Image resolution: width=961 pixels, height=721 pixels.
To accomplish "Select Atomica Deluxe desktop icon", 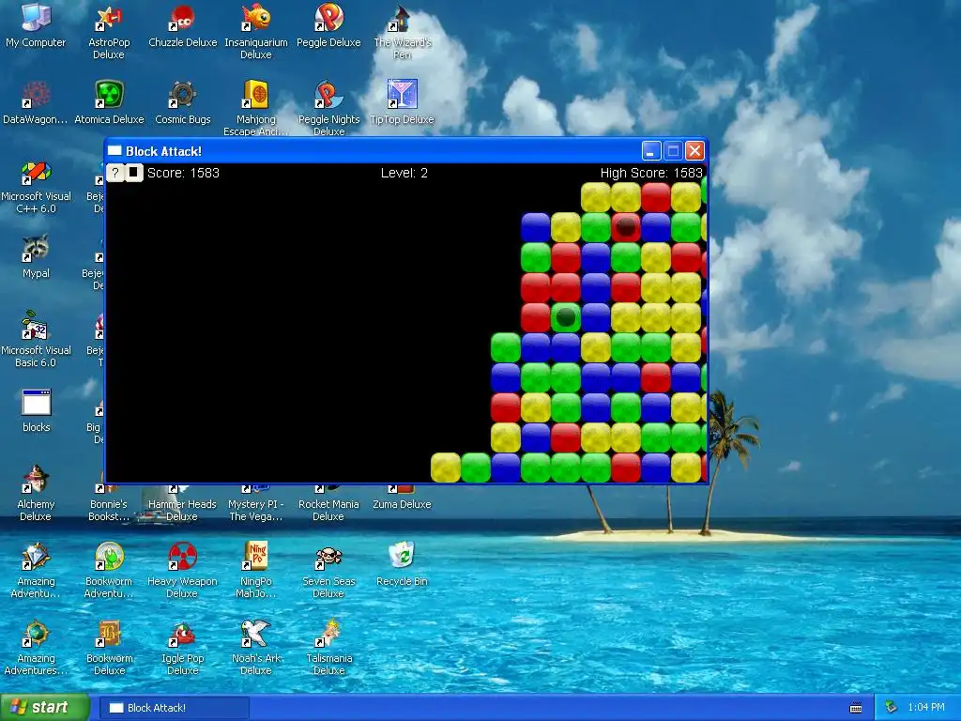I will click(109, 103).
